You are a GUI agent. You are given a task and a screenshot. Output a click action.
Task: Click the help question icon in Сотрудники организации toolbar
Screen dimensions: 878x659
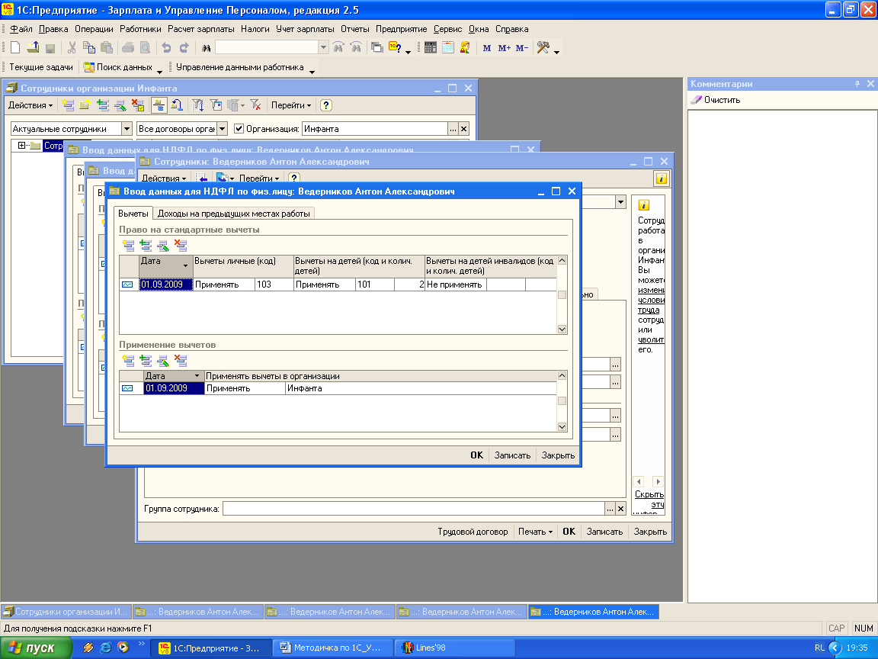pyautogui.click(x=326, y=105)
